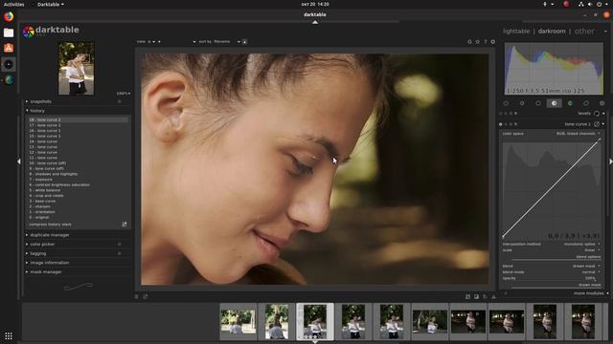Show effects modules group

602,103
